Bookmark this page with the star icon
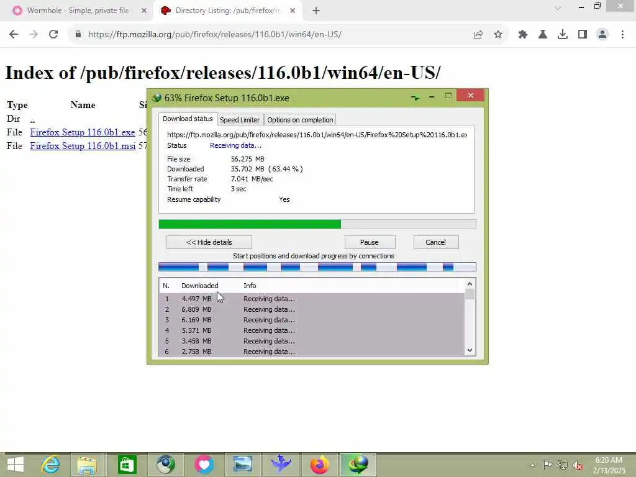 [x=498, y=35]
